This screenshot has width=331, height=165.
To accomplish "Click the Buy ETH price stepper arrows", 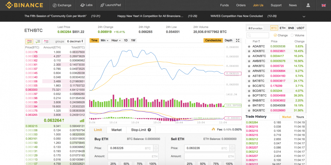I will 156,148.
